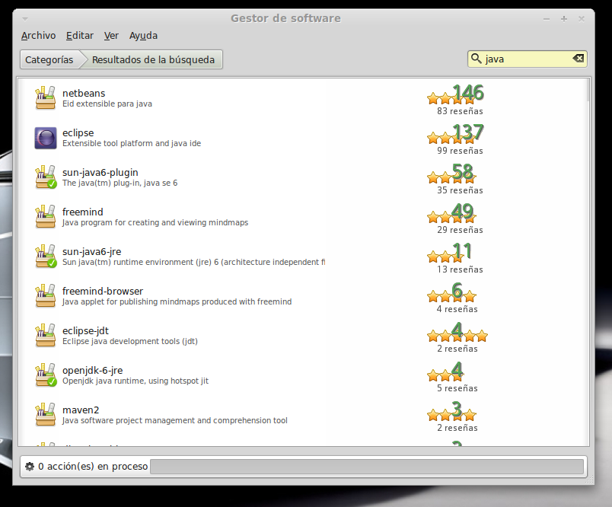Select netbeans package name
This screenshot has height=507, width=612.
(x=84, y=94)
